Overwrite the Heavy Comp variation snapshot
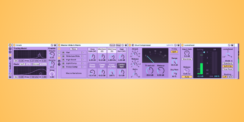The image size is (244, 122). 63,67
